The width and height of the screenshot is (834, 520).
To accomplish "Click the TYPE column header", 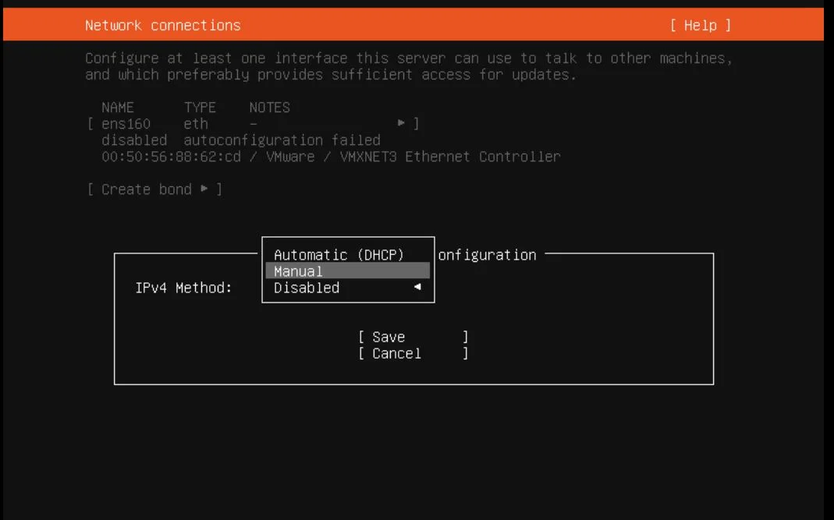I will tap(200, 108).
